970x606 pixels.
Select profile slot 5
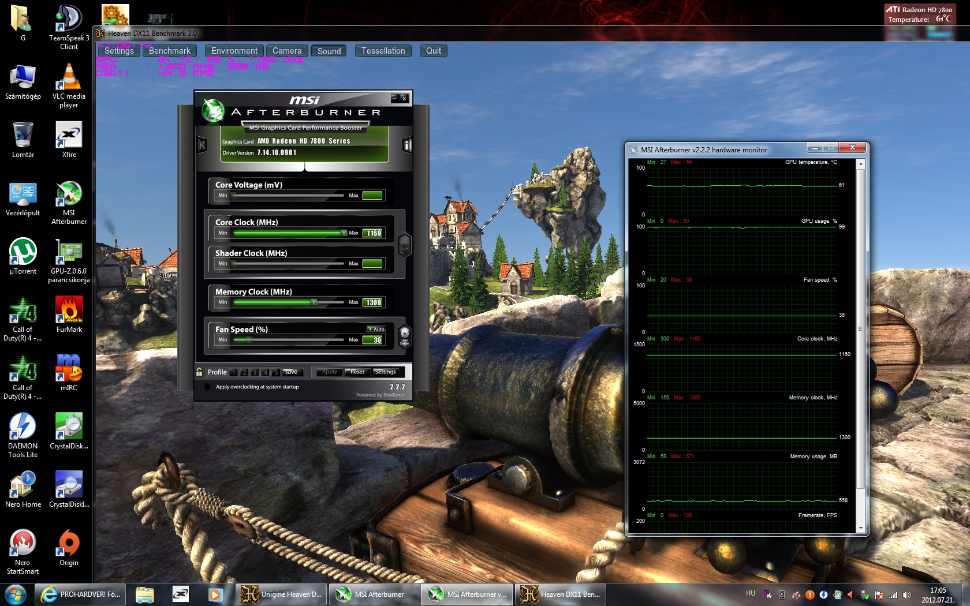[x=275, y=372]
